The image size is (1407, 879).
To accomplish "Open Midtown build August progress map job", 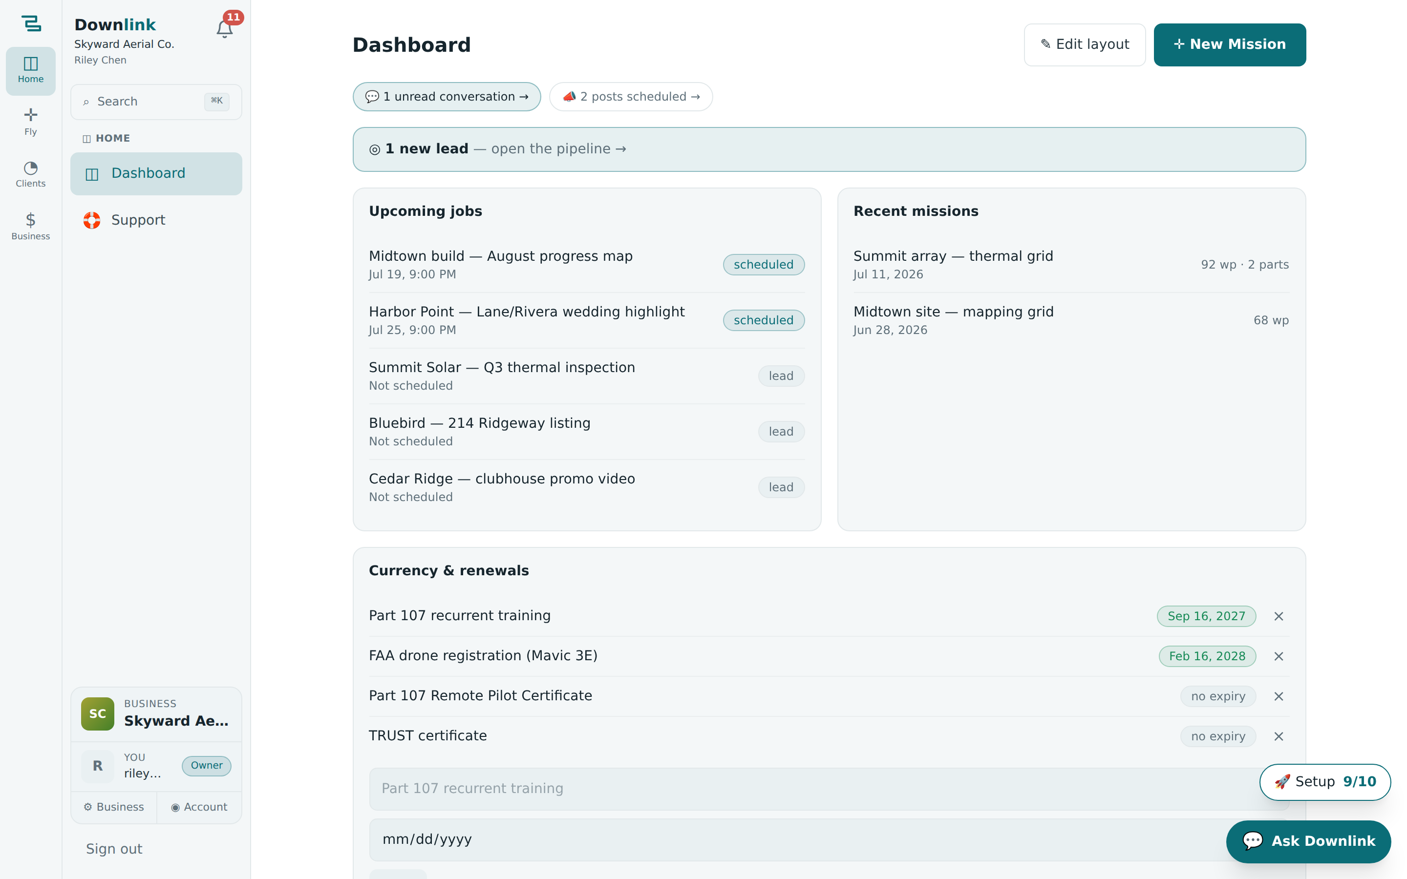I will point(587,265).
